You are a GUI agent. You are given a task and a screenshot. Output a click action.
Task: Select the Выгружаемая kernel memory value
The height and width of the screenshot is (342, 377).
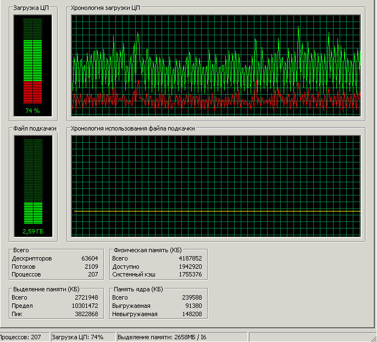click(x=193, y=306)
